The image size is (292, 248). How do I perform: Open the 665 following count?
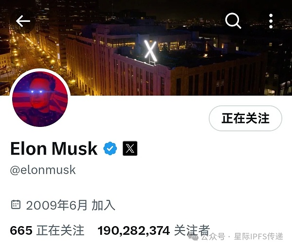[x=21, y=230]
